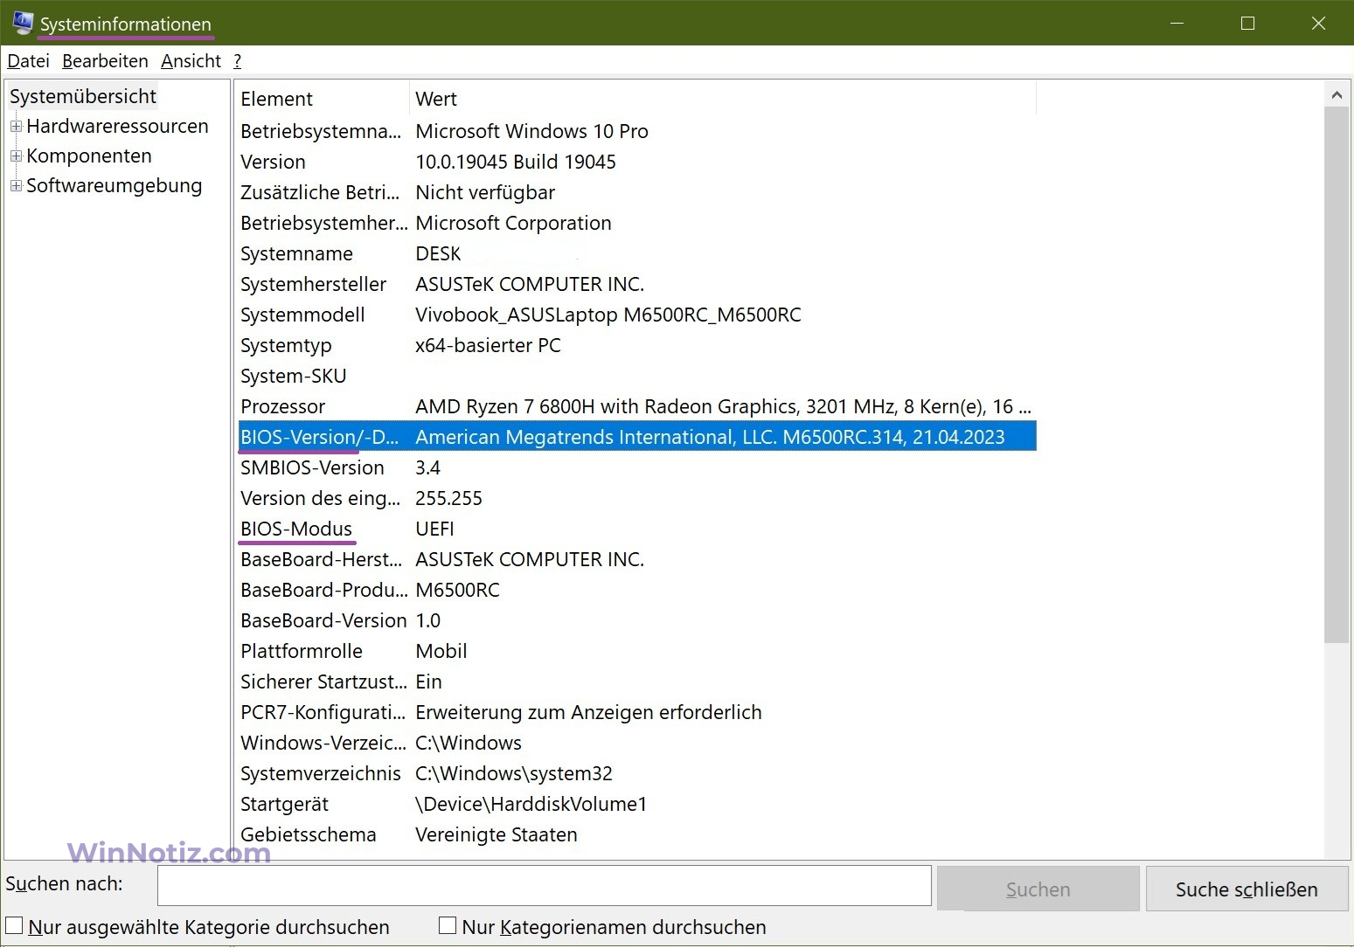The width and height of the screenshot is (1354, 948).
Task: Expand the Softwareumgebung tree node
Action: pyautogui.click(x=16, y=186)
